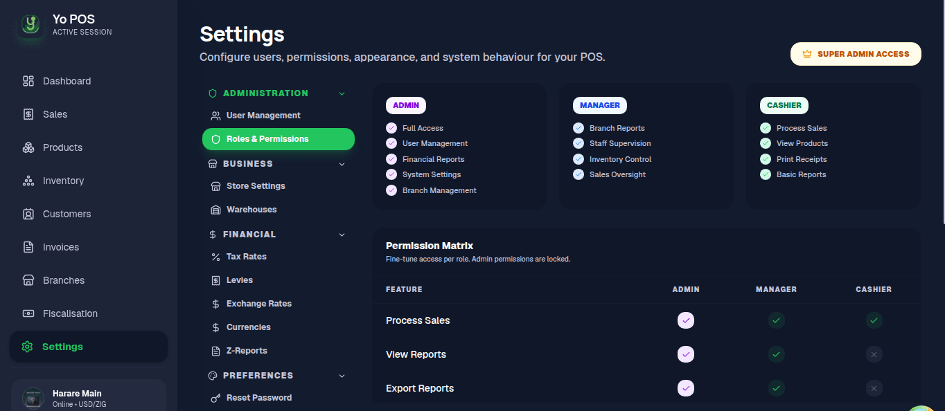The image size is (945, 411).
Task: Toggle Cashier permission for Process Sales
Action: [x=874, y=320]
